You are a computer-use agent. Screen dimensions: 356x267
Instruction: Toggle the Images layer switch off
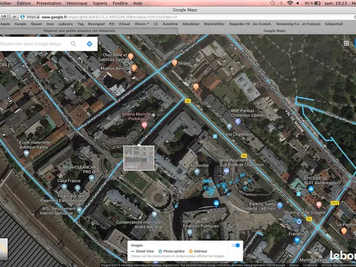236,245
